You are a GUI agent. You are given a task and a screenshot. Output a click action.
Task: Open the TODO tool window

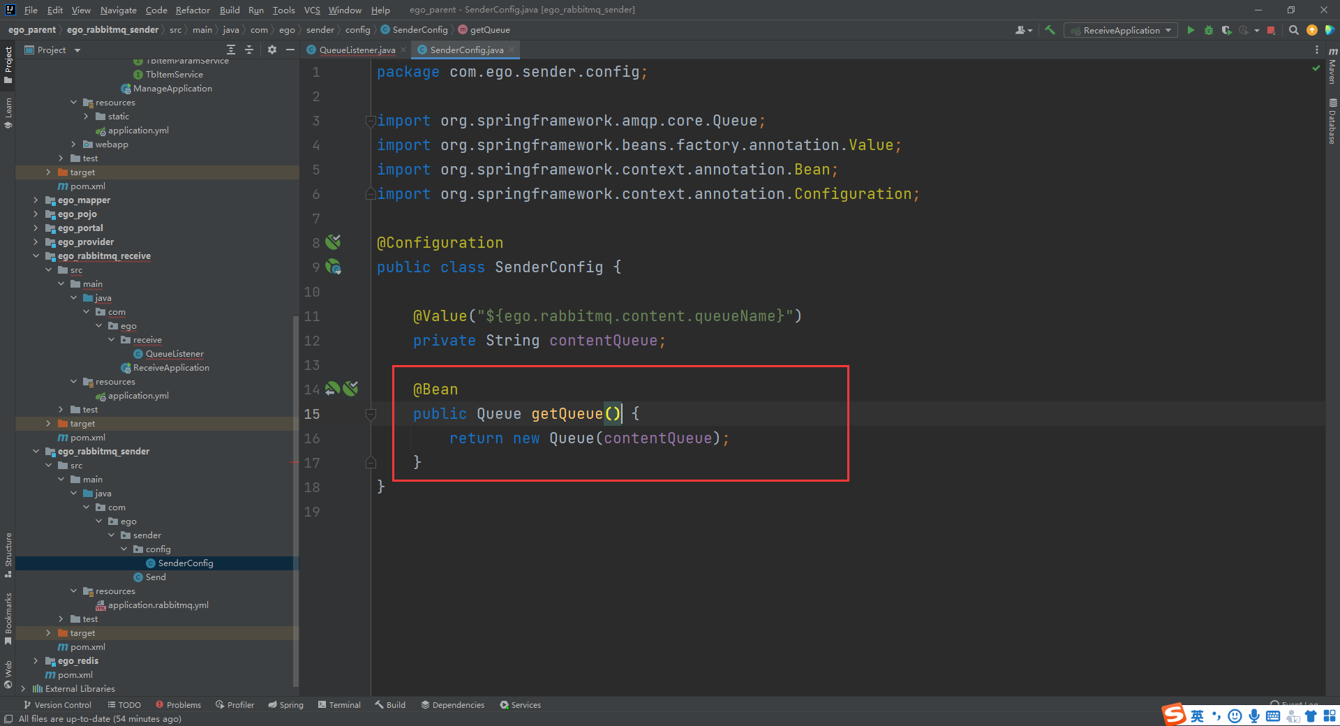coord(124,705)
